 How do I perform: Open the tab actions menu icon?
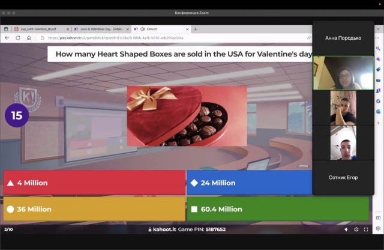click(6, 29)
